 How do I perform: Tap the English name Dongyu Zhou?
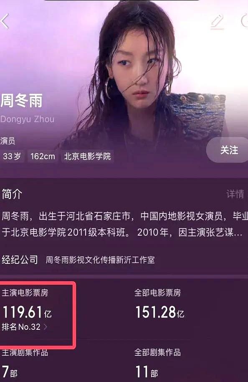tap(27, 119)
